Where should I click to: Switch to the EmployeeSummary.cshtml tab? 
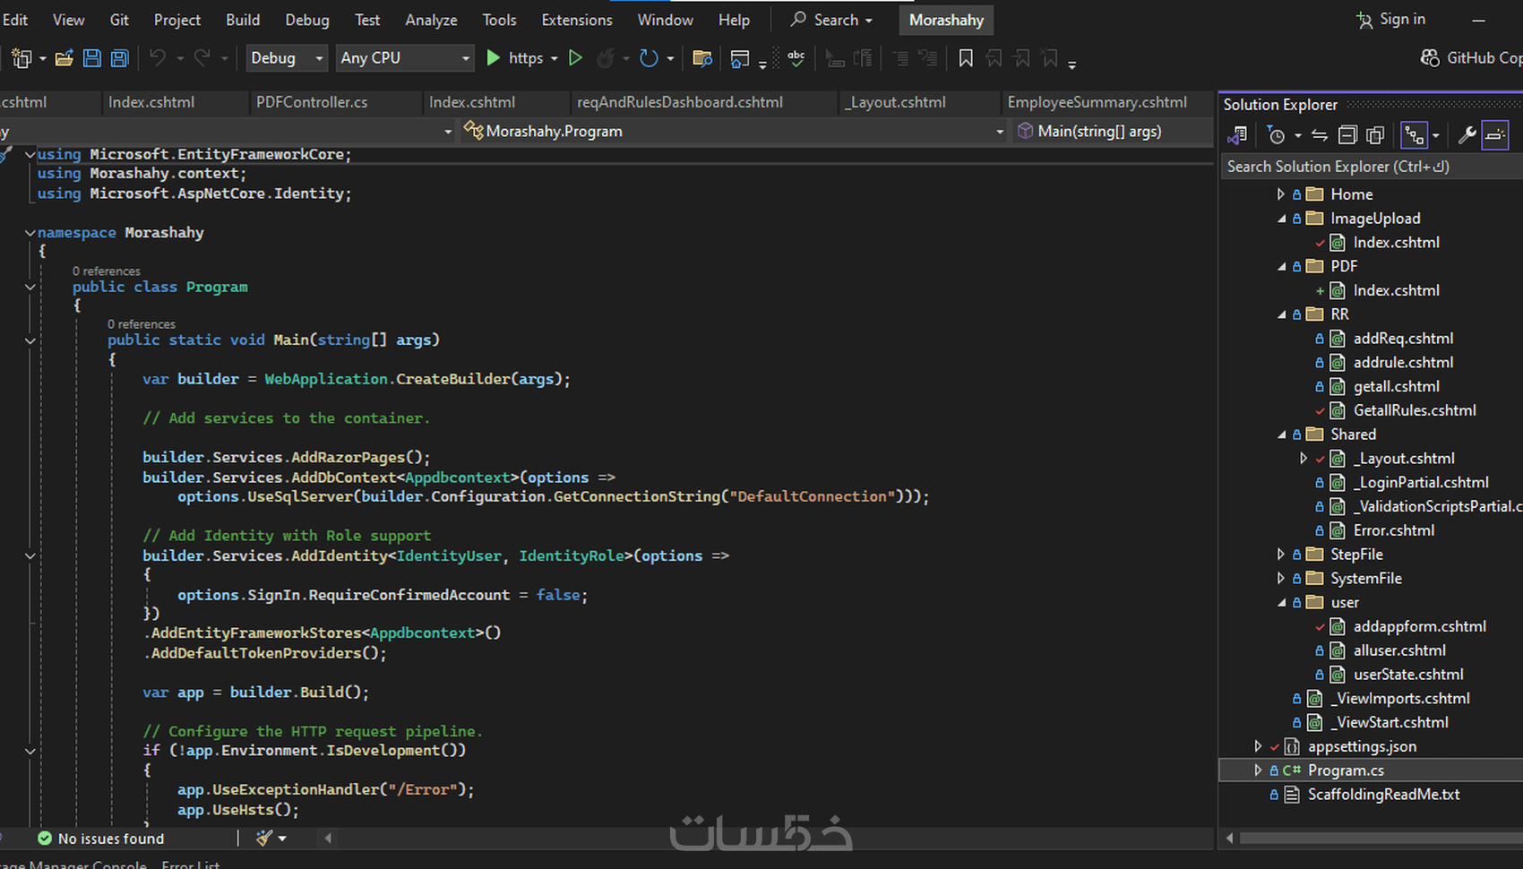tap(1097, 102)
